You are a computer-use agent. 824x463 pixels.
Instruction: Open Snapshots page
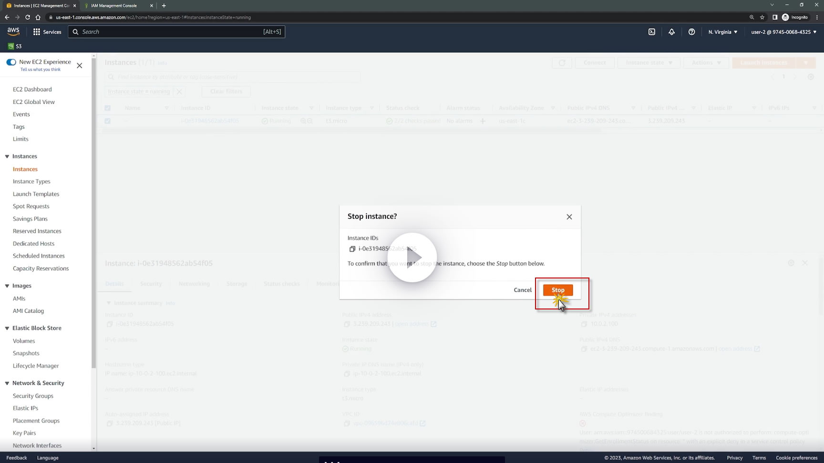(x=26, y=353)
